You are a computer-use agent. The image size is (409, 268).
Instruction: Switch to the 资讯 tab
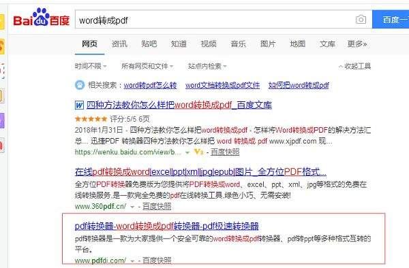(119, 44)
